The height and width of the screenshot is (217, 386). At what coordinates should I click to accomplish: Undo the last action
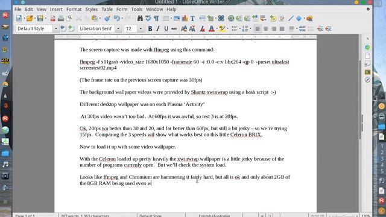pyautogui.click(x=116, y=18)
